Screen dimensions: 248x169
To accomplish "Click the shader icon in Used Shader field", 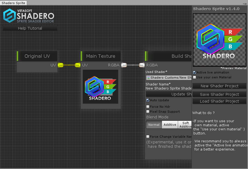I will coord(148,78).
